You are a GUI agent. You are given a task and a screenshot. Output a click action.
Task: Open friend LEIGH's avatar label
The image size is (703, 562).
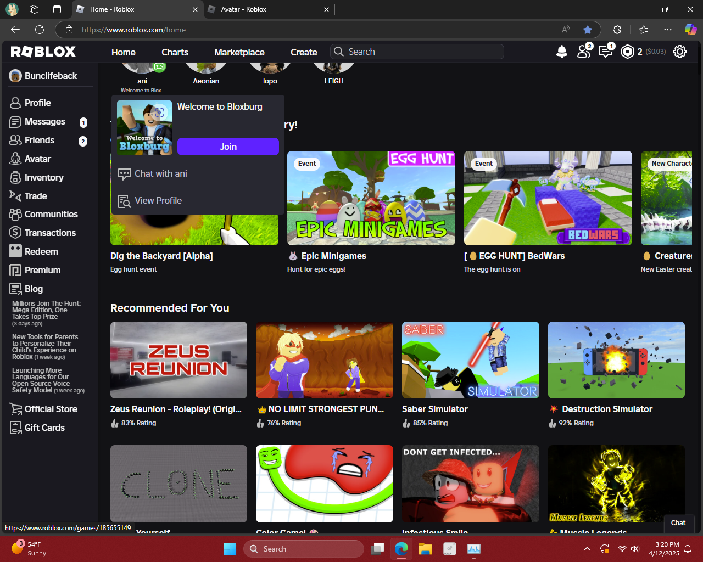point(334,81)
